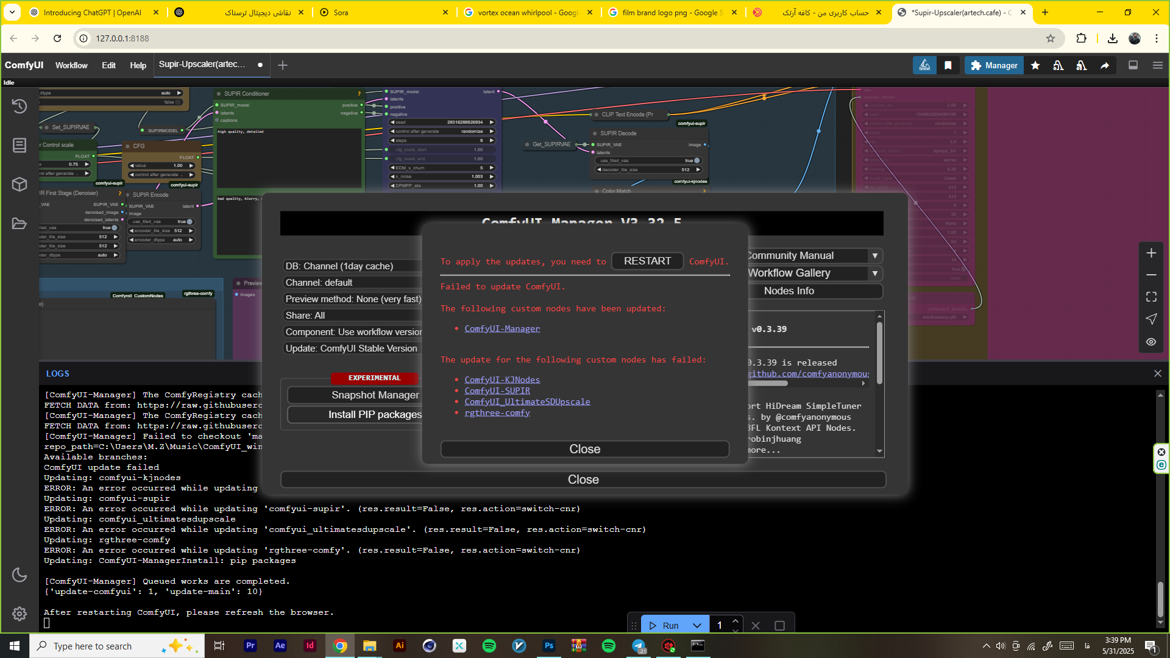Open the workflows folder sidebar icon
This screenshot has width=1170, height=658.
coord(19,224)
